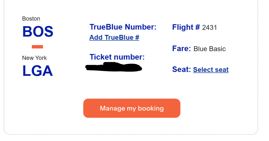Click the card's right border line
269x141 pixels.
pos(258,66)
